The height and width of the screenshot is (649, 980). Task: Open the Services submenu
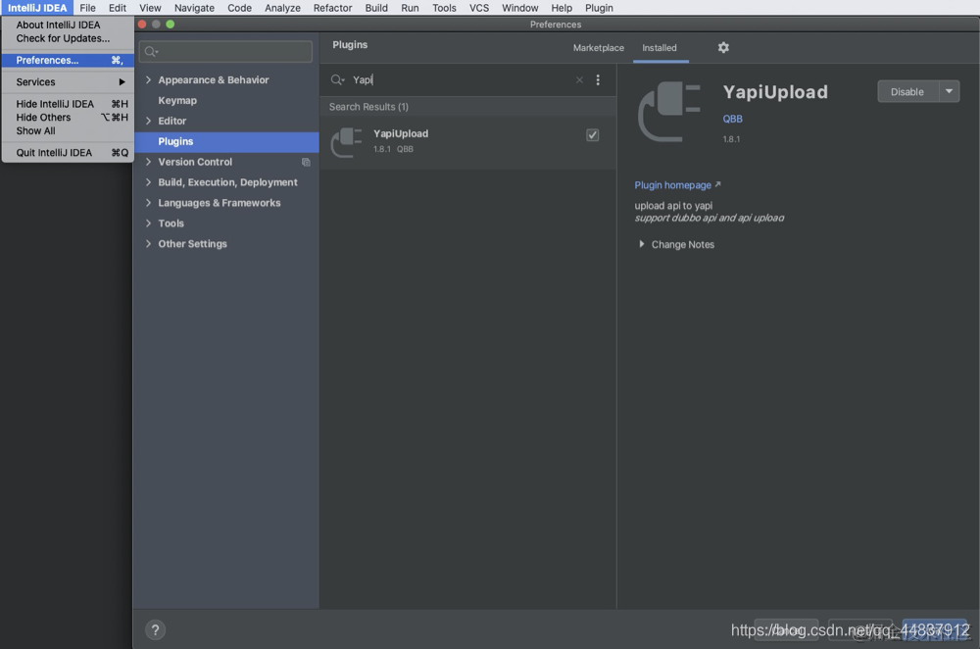(68, 82)
